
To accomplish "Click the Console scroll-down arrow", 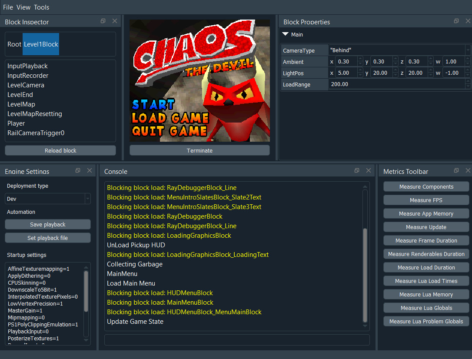I will [365, 326].
